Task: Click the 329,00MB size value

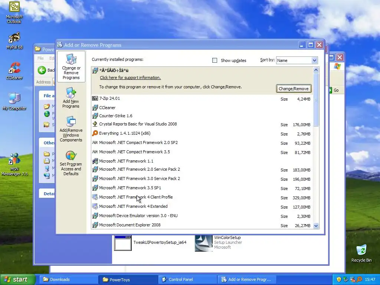Action: tap(301, 198)
